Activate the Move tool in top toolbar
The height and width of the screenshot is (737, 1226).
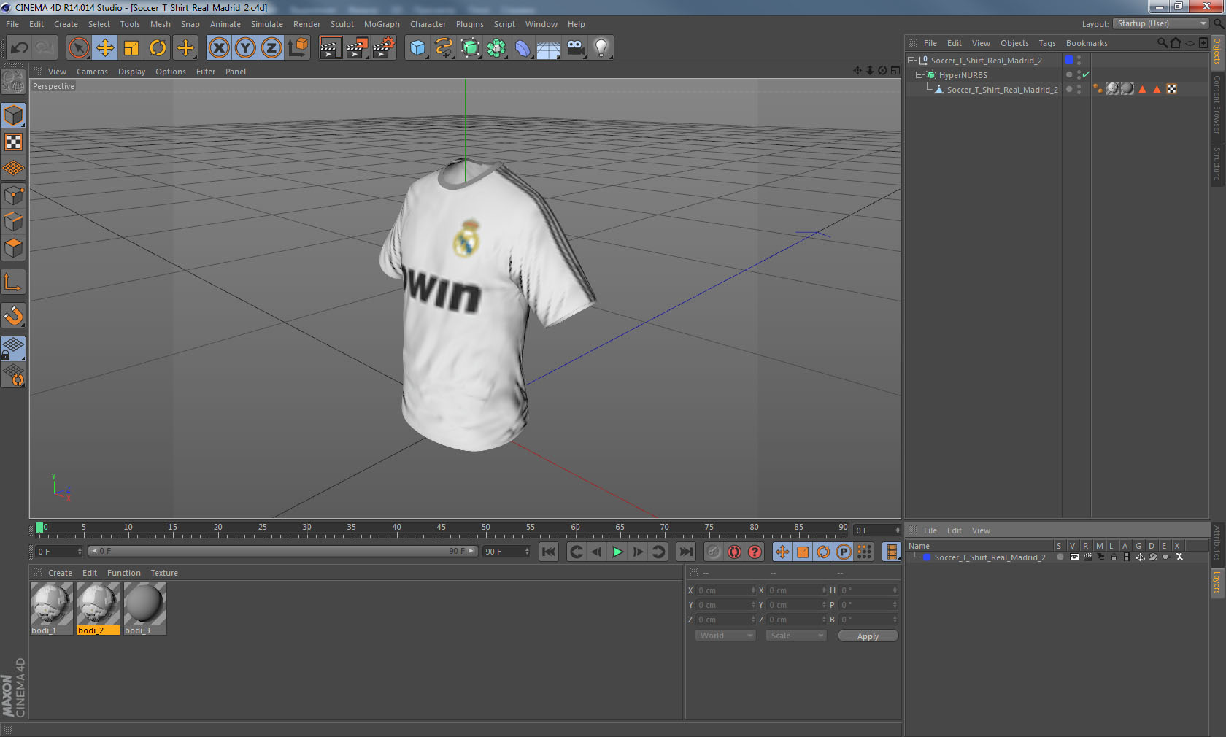[x=105, y=48]
